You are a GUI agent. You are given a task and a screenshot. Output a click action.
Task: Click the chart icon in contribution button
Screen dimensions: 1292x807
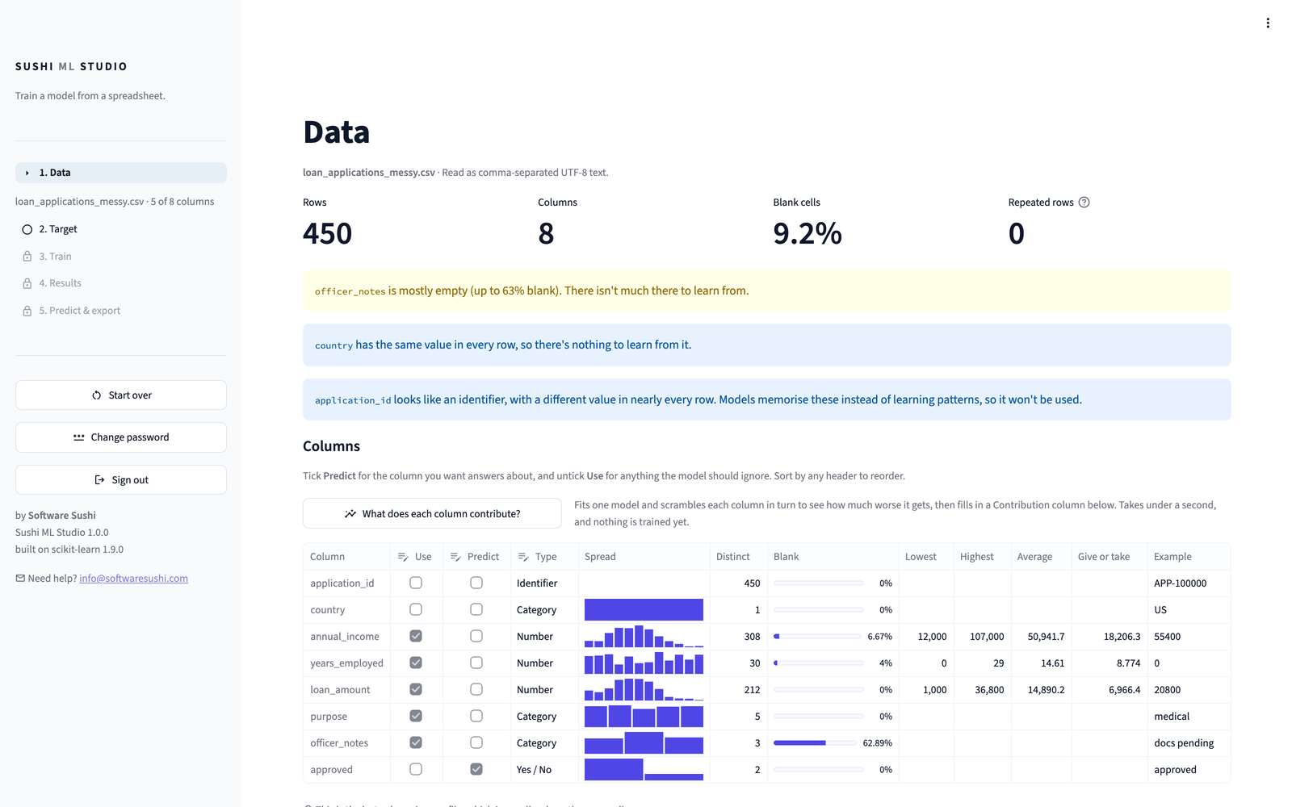[x=350, y=514]
